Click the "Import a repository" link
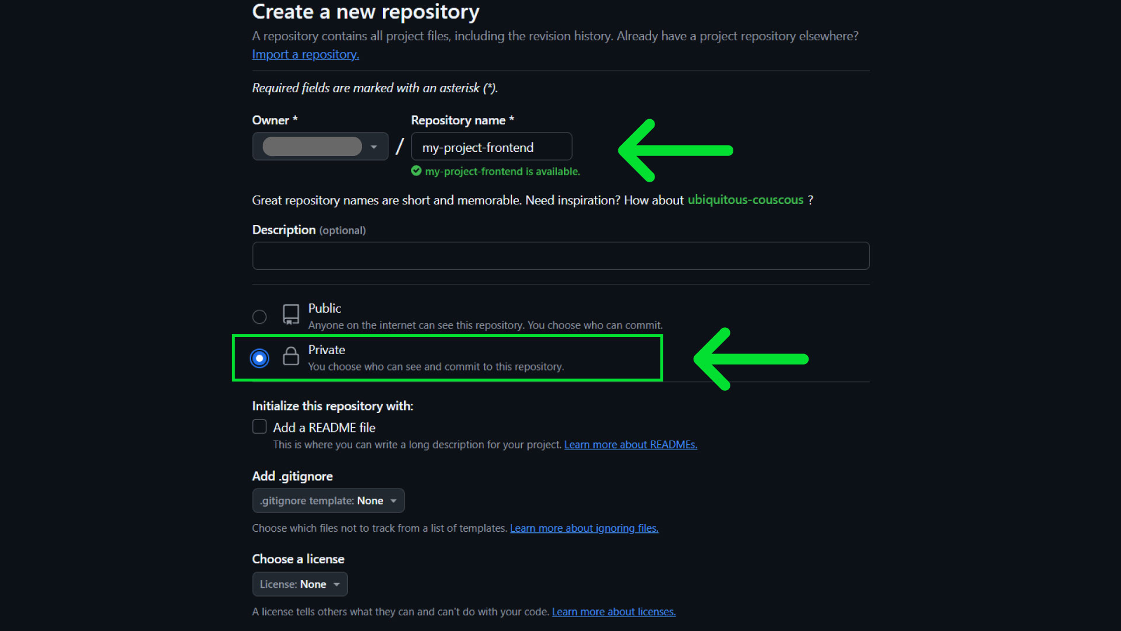Viewport: 1121px width, 631px height. [305, 54]
